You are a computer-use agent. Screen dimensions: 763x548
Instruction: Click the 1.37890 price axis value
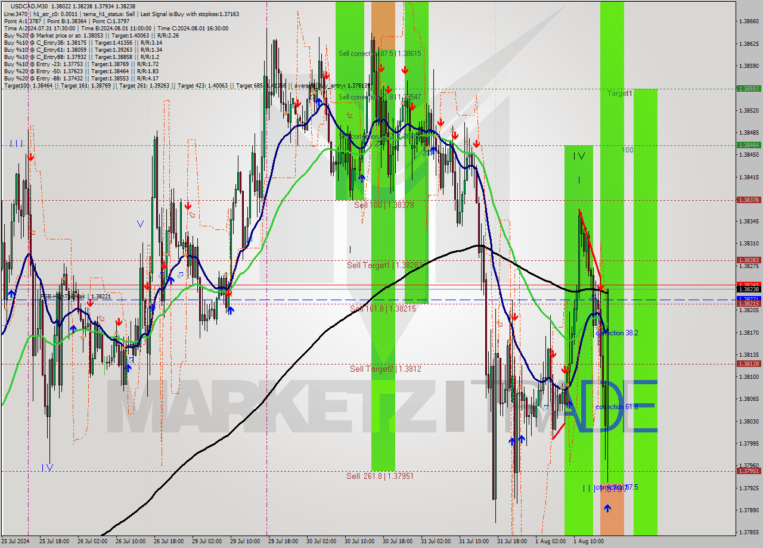click(x=749, y=510)
